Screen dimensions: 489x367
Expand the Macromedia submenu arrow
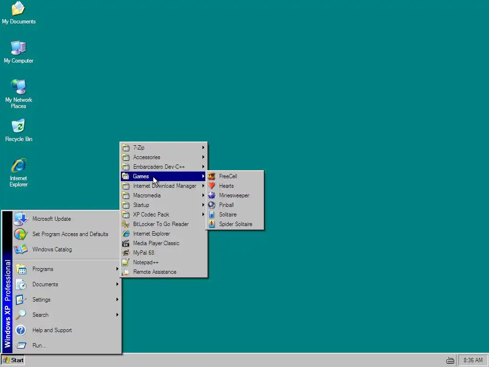203,195
